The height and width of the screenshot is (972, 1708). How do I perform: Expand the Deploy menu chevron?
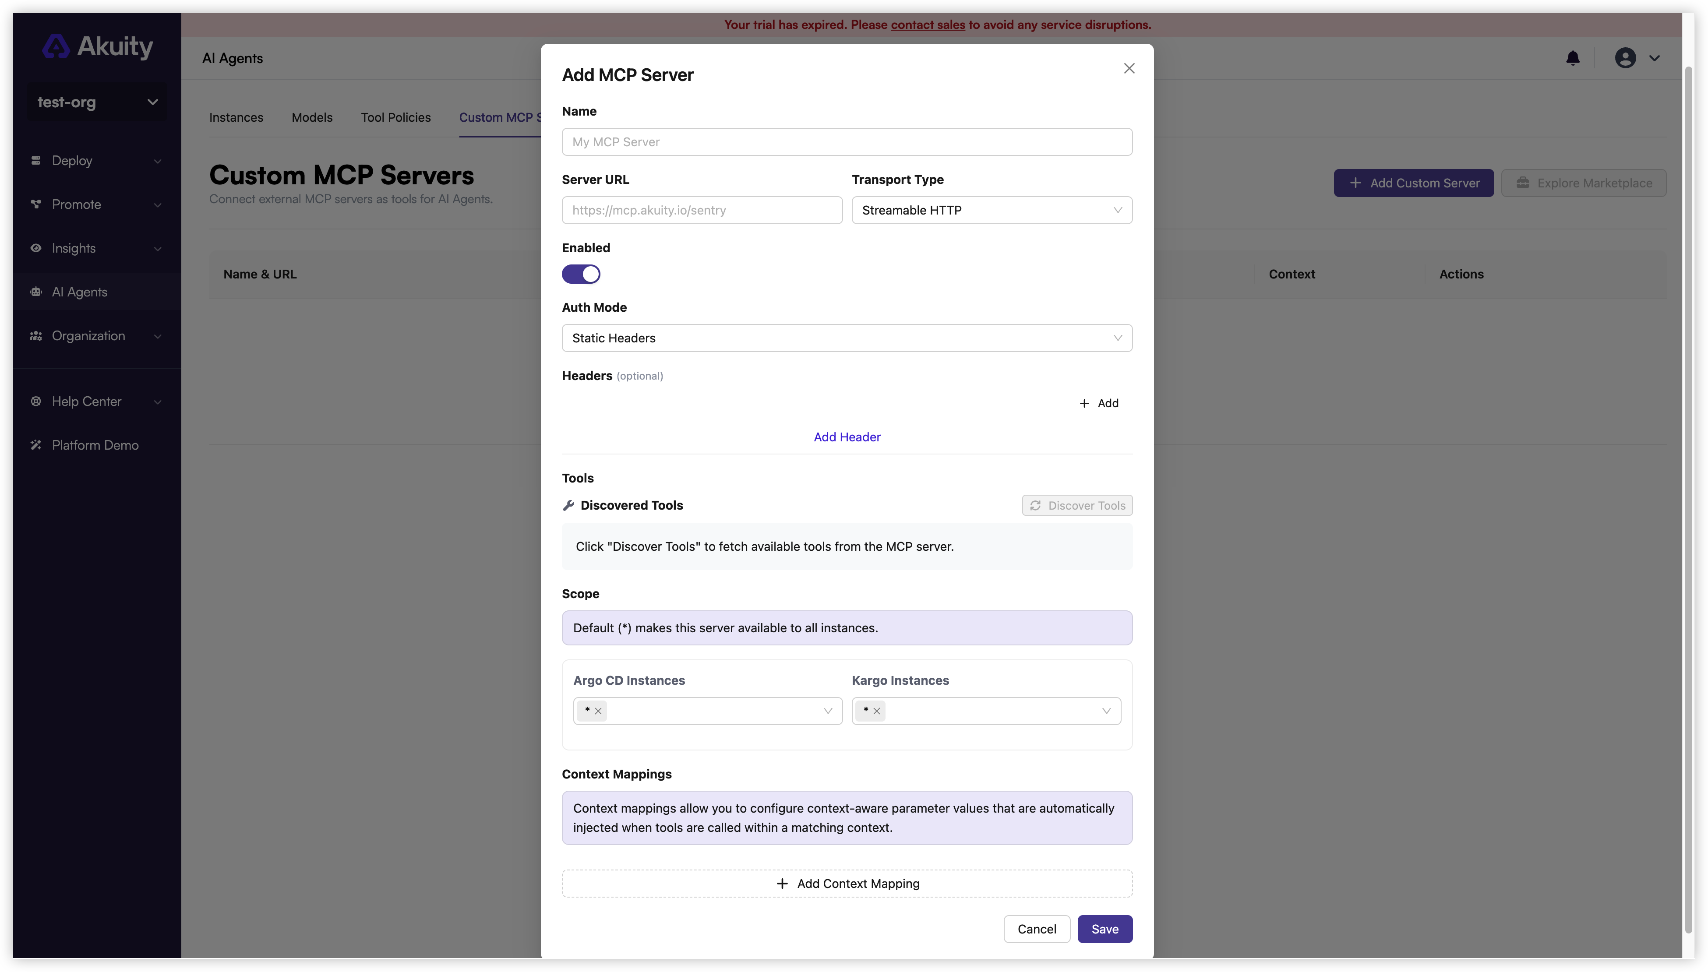pos(158,161)
